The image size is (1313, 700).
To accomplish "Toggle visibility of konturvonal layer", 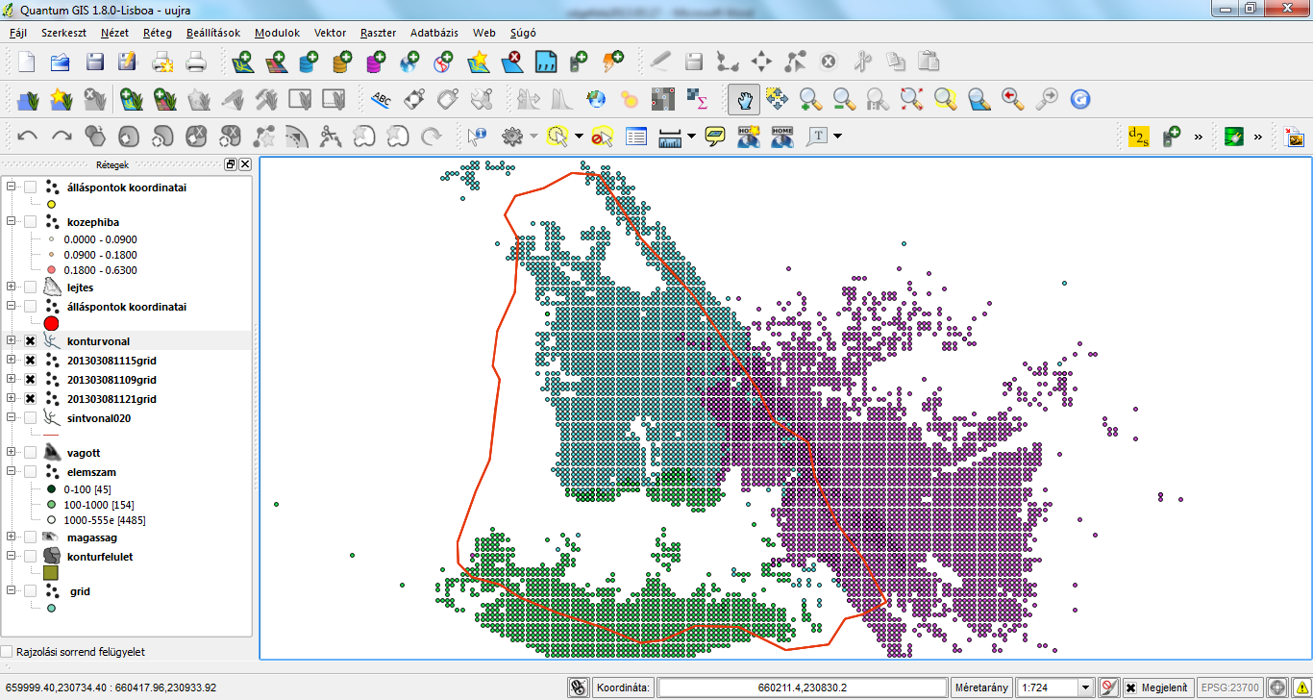I will (31, 341).
